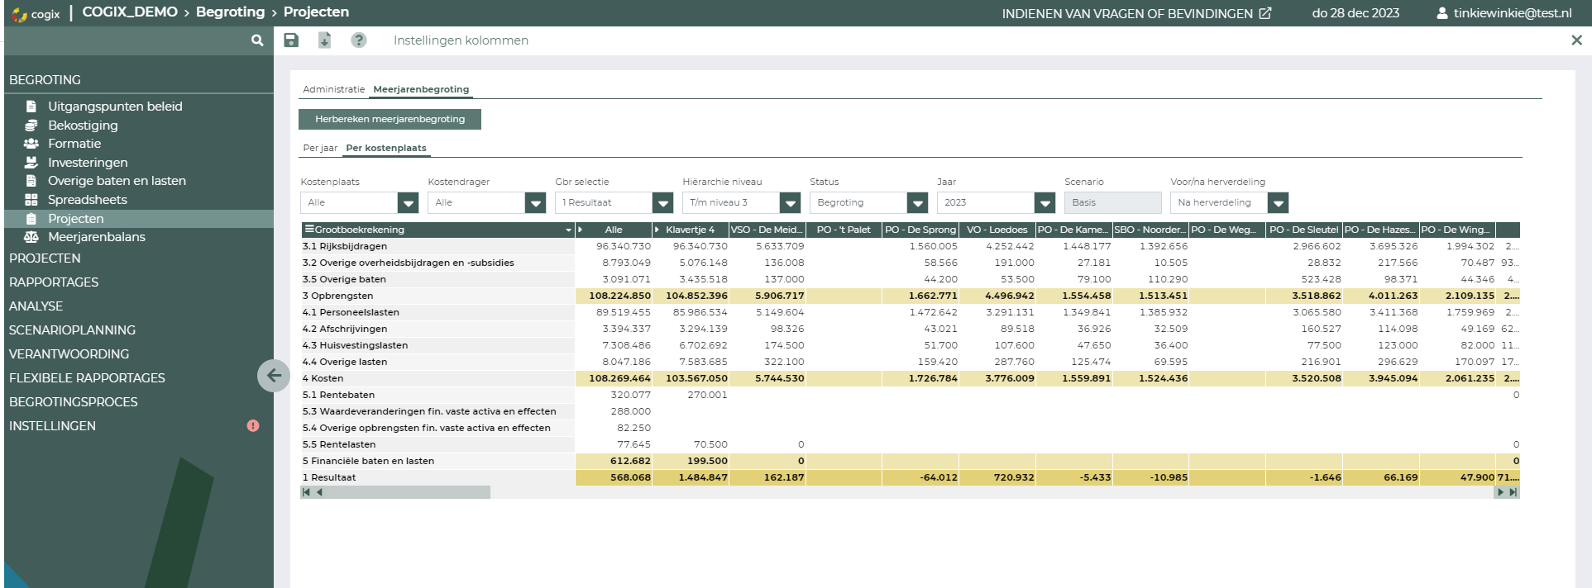Click the VO - Loedoes column header

[x=997, y=230]
